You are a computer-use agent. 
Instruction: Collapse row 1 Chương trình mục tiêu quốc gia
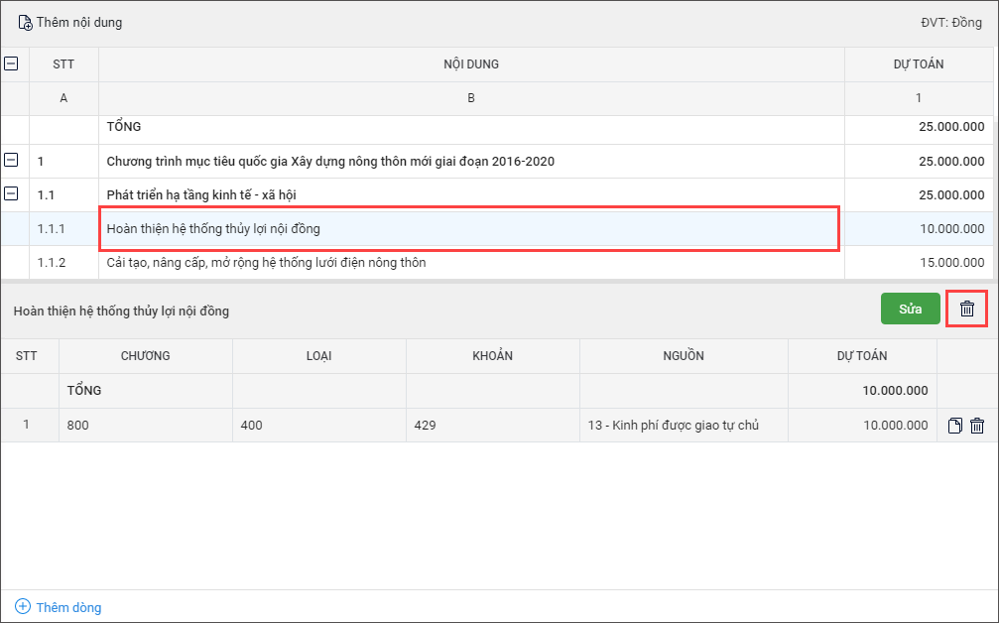pos(12,160)
